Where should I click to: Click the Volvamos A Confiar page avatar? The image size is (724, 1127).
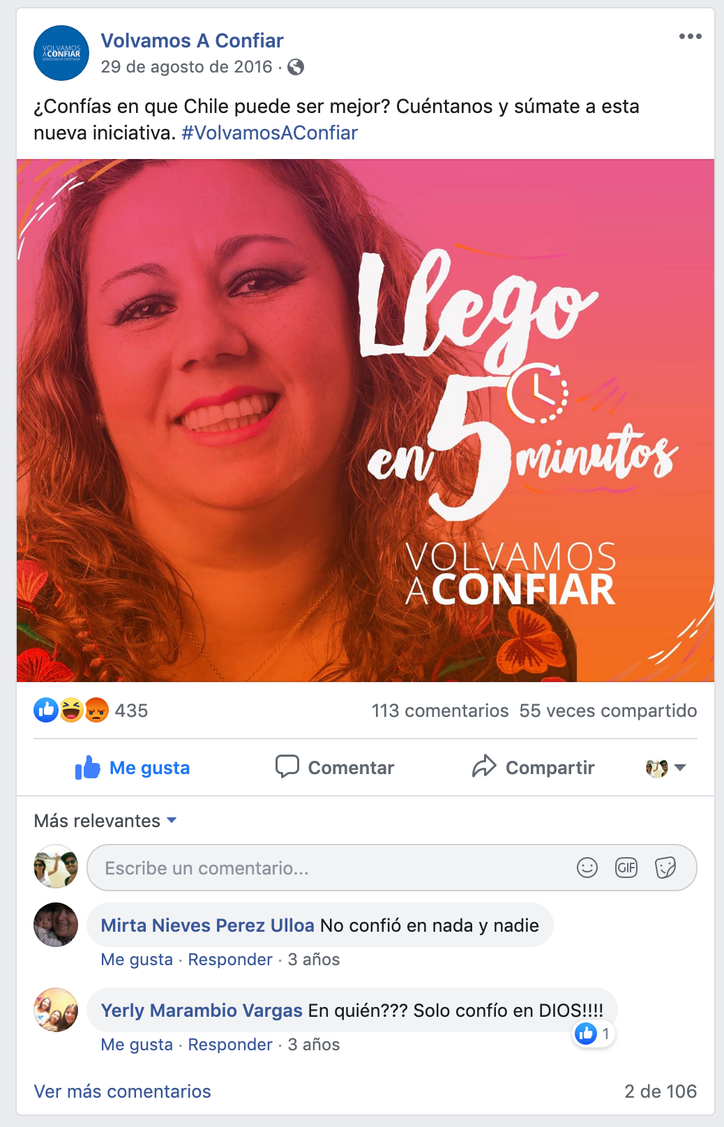point(61,53)
